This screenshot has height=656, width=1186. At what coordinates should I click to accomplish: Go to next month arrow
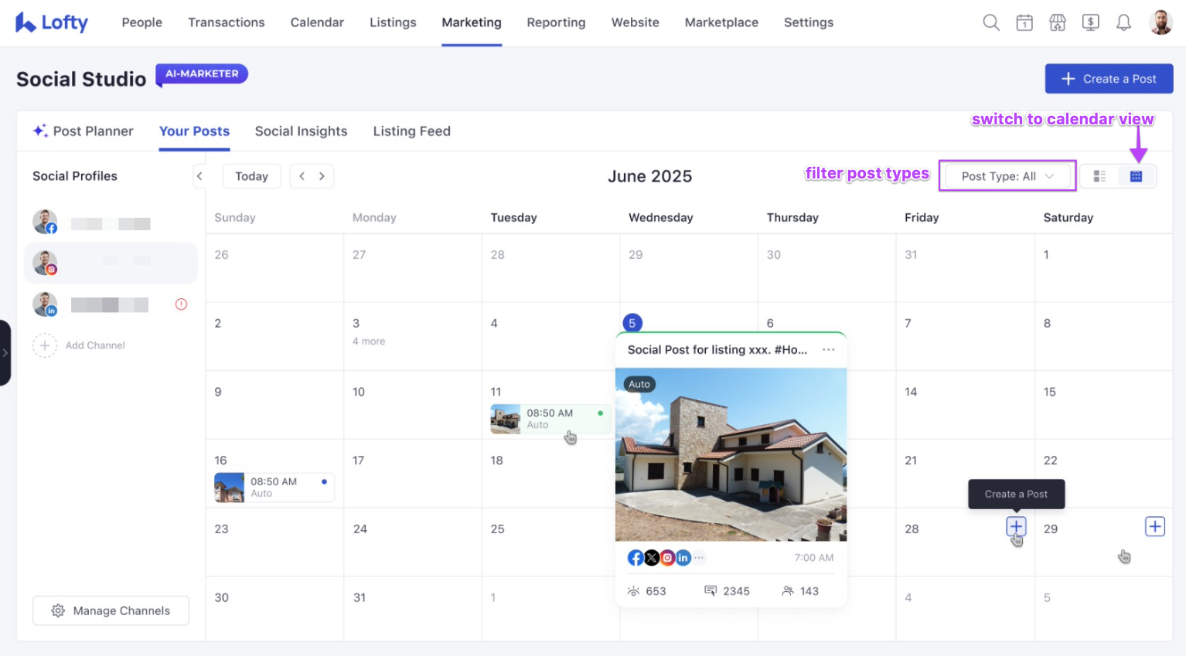click(322, 176)
